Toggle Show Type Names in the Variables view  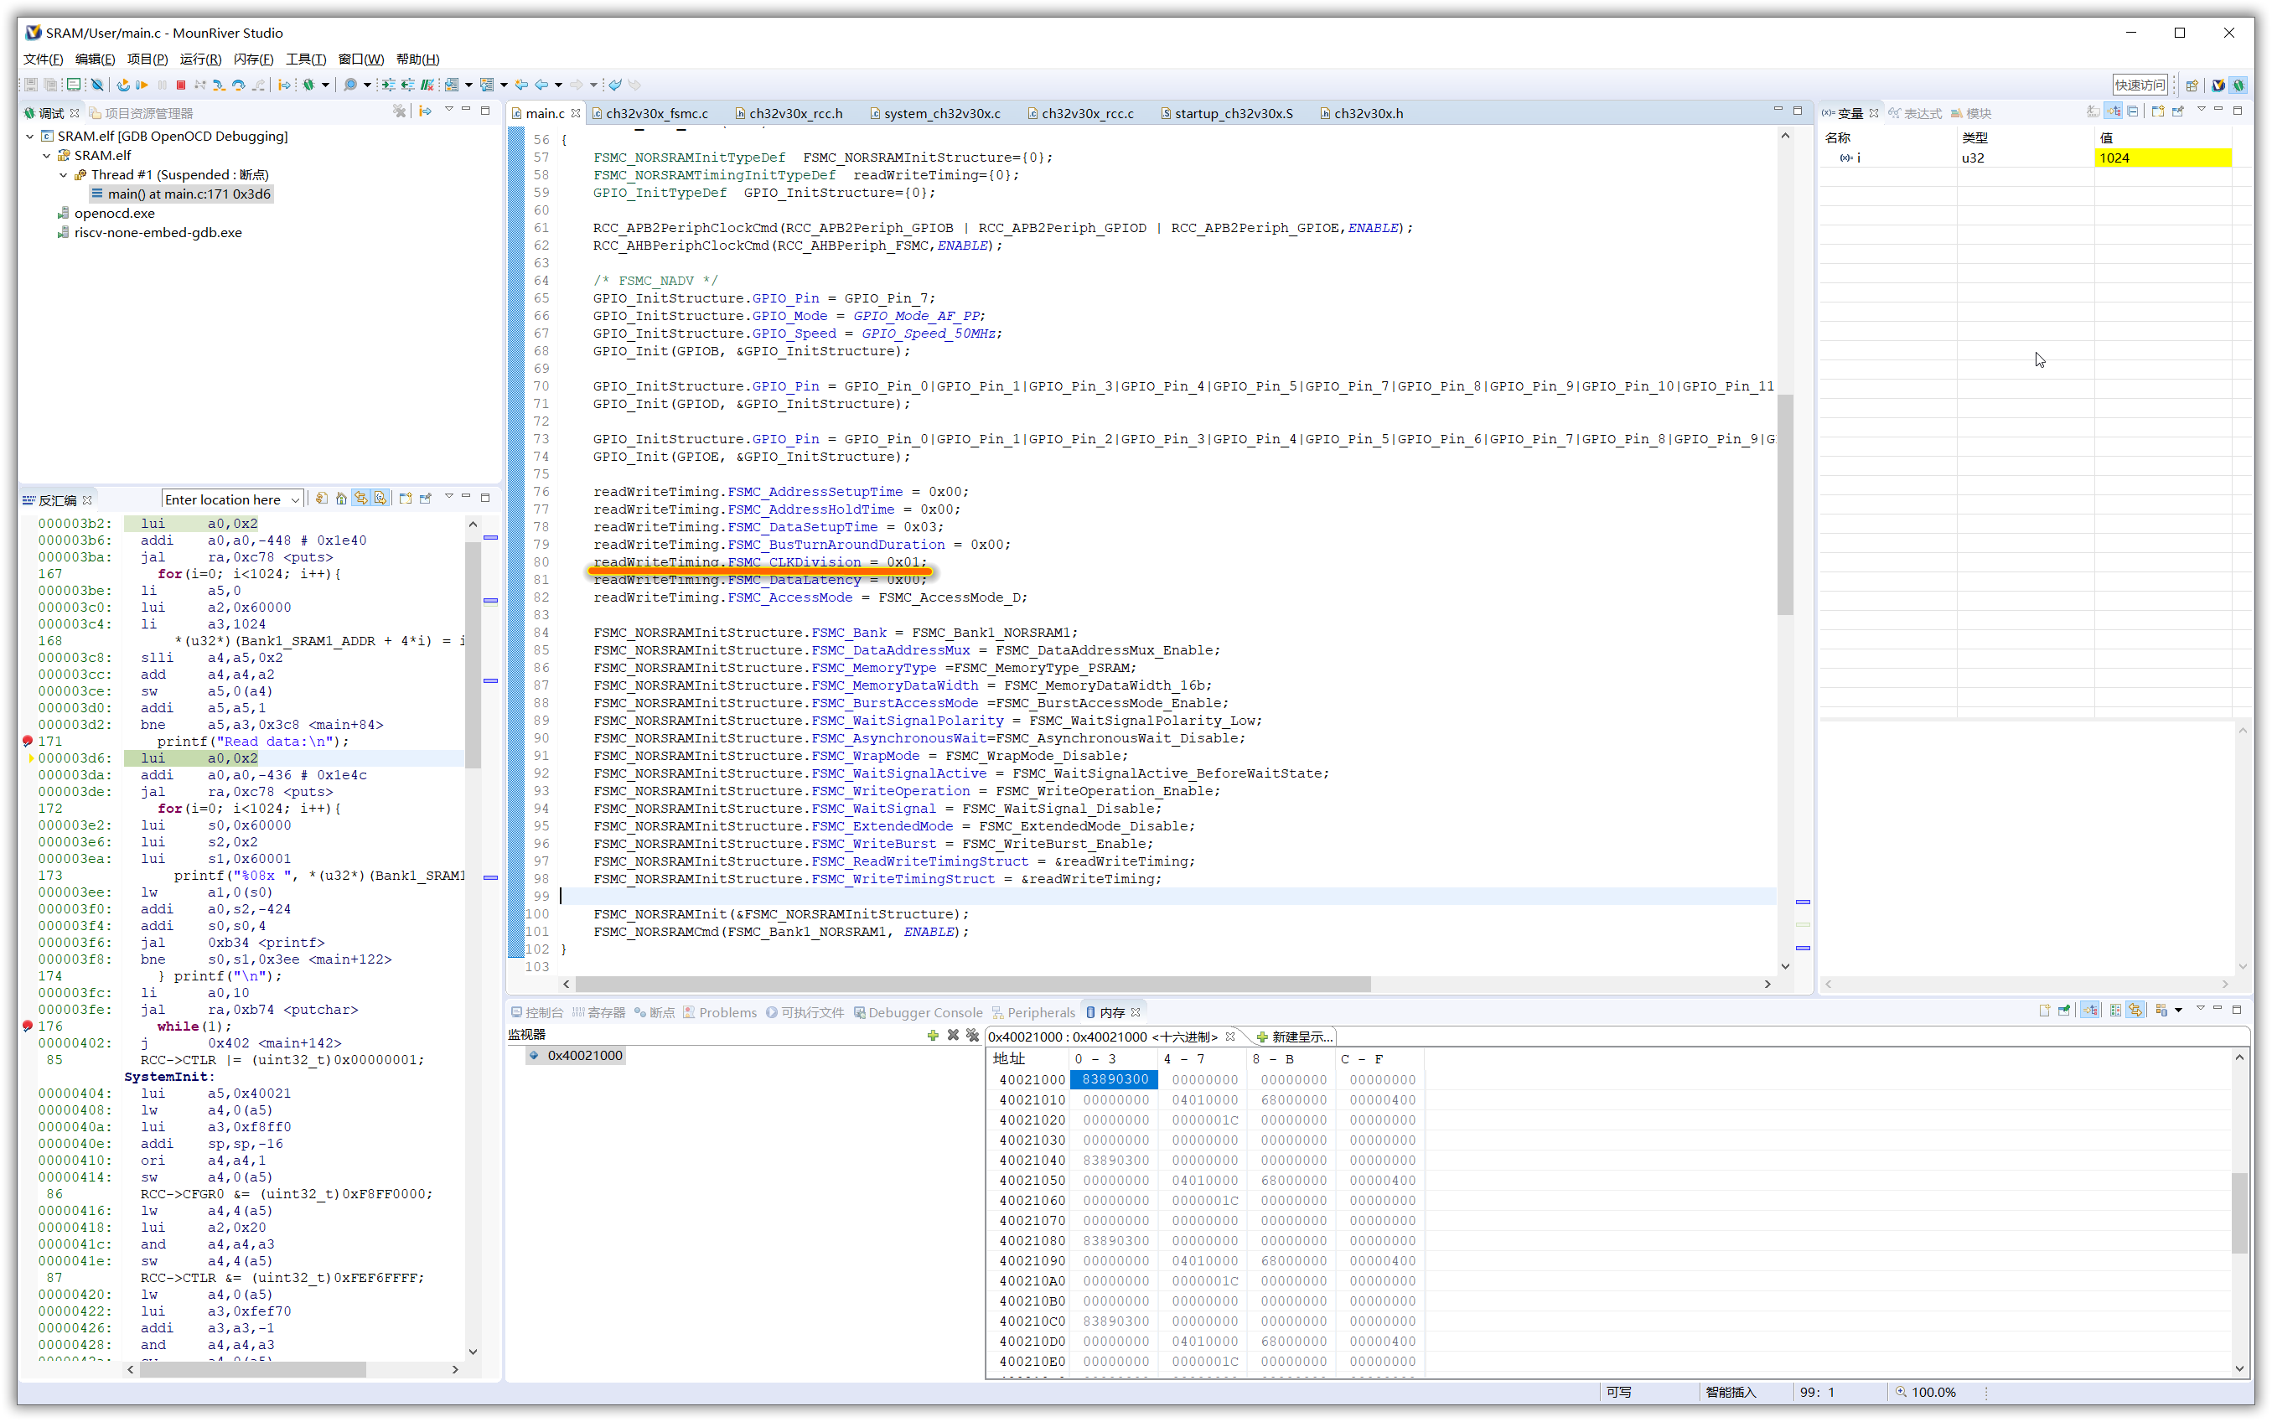coord(2094,111)
